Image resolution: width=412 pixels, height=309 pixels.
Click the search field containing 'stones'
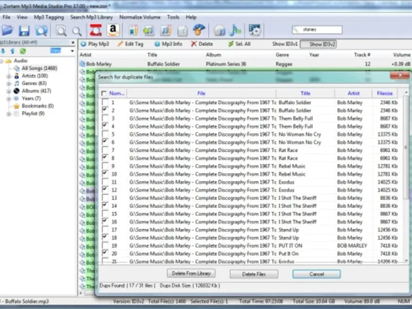point(317,30)
